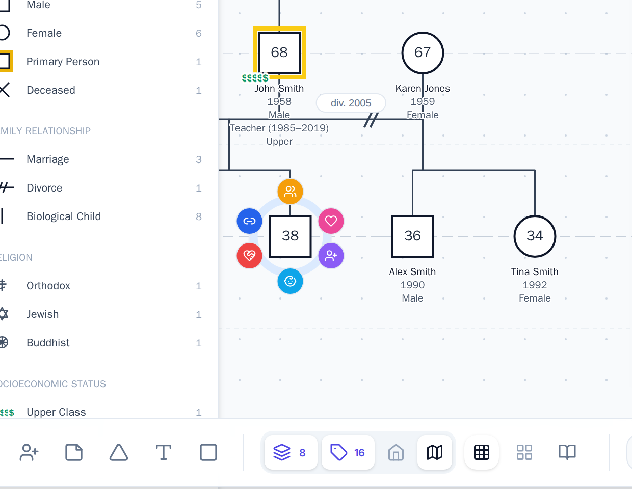Click the Buddhist wheel legend icon

[x=4, y=343]
